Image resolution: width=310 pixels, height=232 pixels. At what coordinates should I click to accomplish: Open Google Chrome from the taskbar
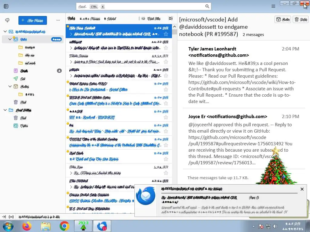(64, 226)
